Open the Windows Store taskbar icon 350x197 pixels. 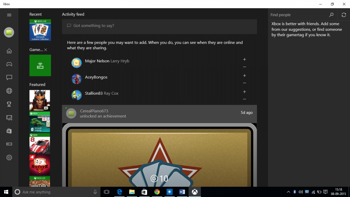click(x=145, y=192)
